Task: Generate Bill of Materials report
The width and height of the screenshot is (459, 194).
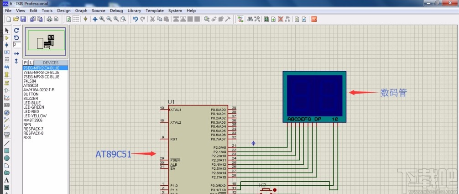Action: pos(297,19)
